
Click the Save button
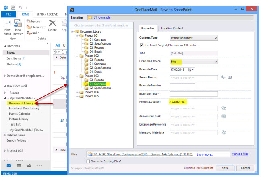(225, 168)
